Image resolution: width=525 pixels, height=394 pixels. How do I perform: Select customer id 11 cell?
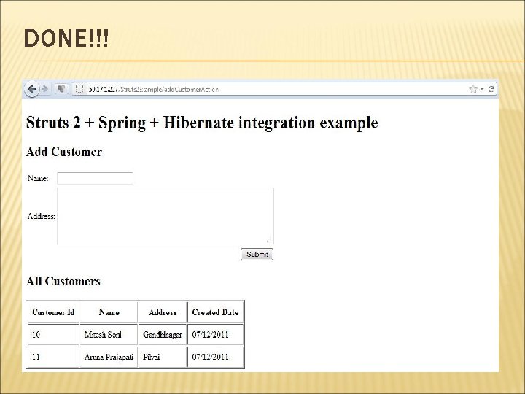click(x=53, y=357)
